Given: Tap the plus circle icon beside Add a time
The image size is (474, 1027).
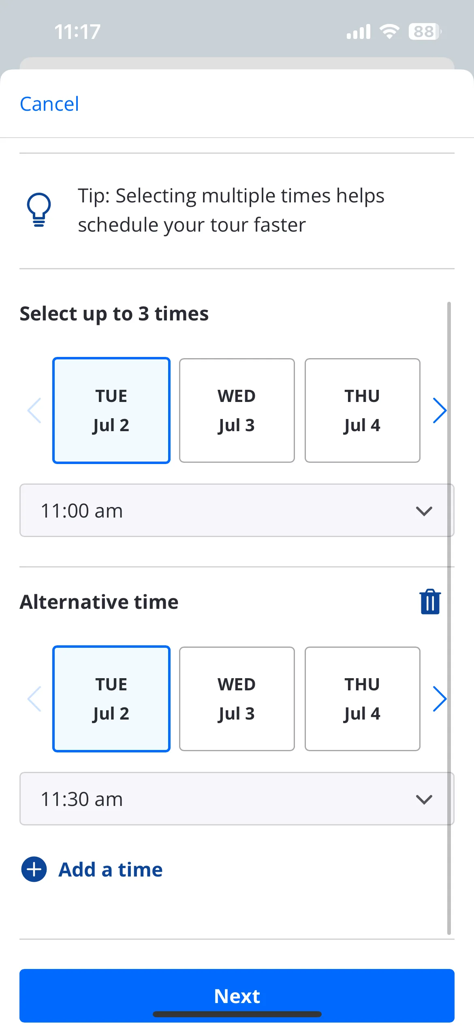Looking at the screenshot, I should 34,869.
